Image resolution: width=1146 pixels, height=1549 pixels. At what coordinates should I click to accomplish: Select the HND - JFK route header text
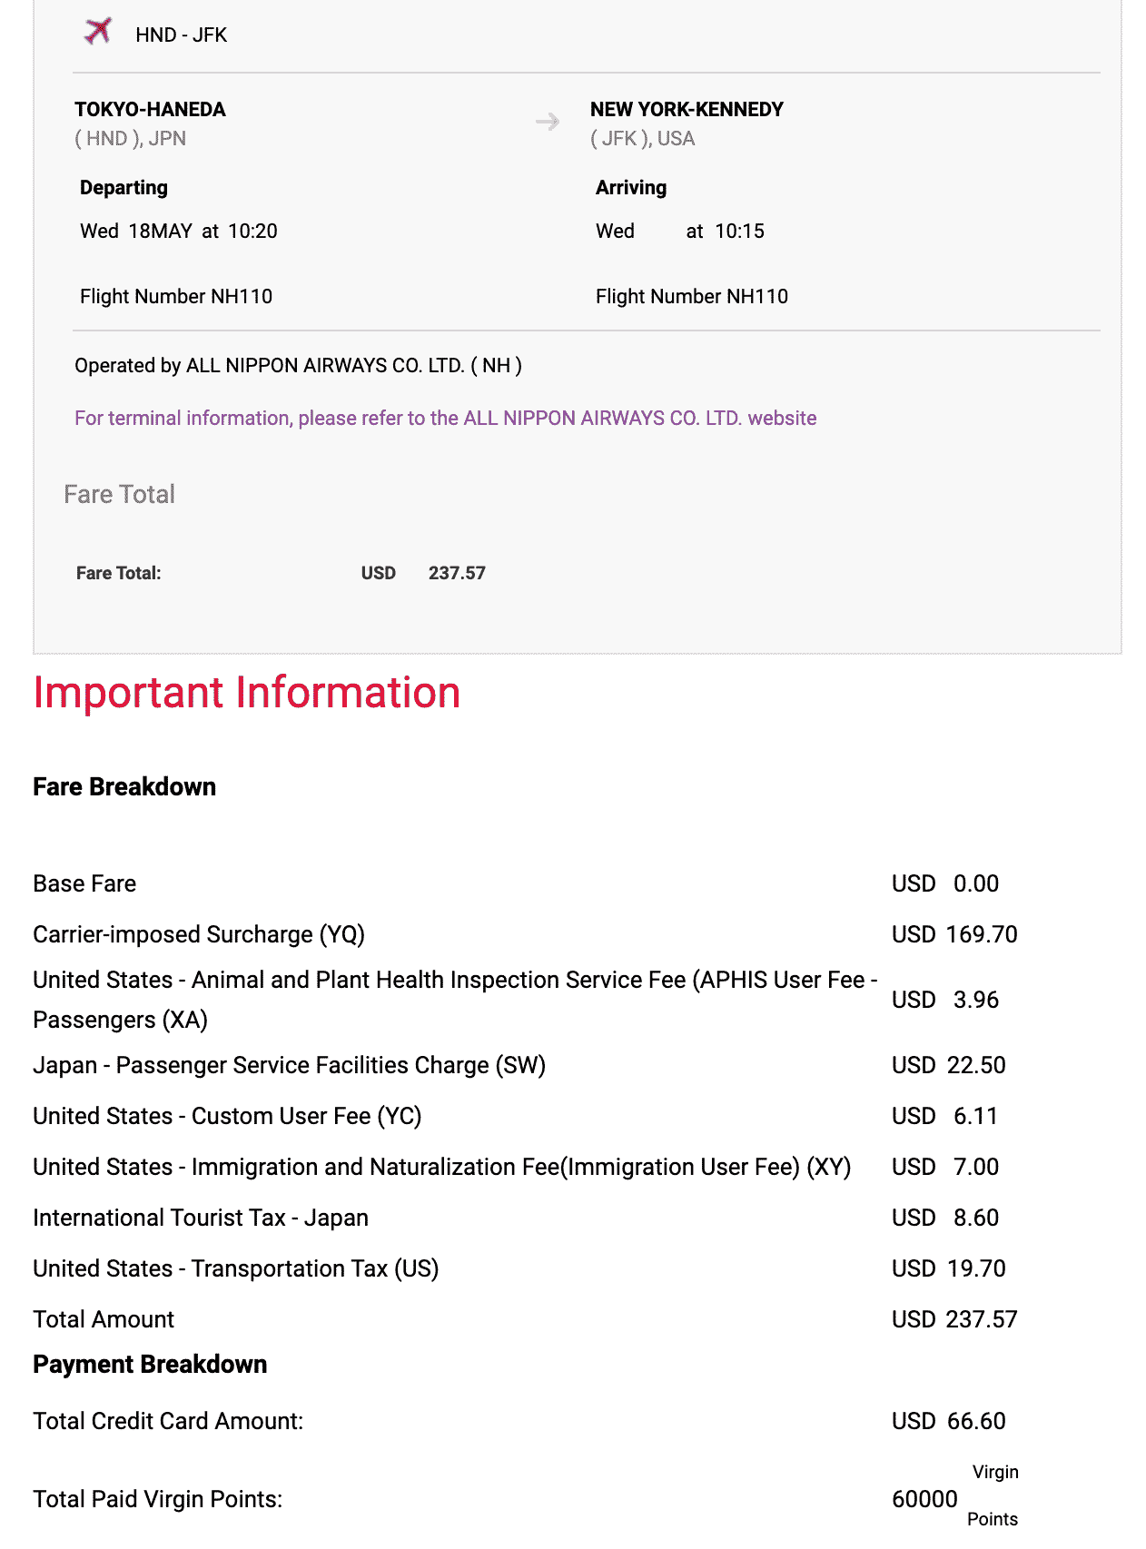181,35
